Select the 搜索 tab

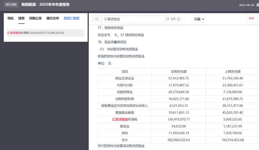[x=22, y=18]
